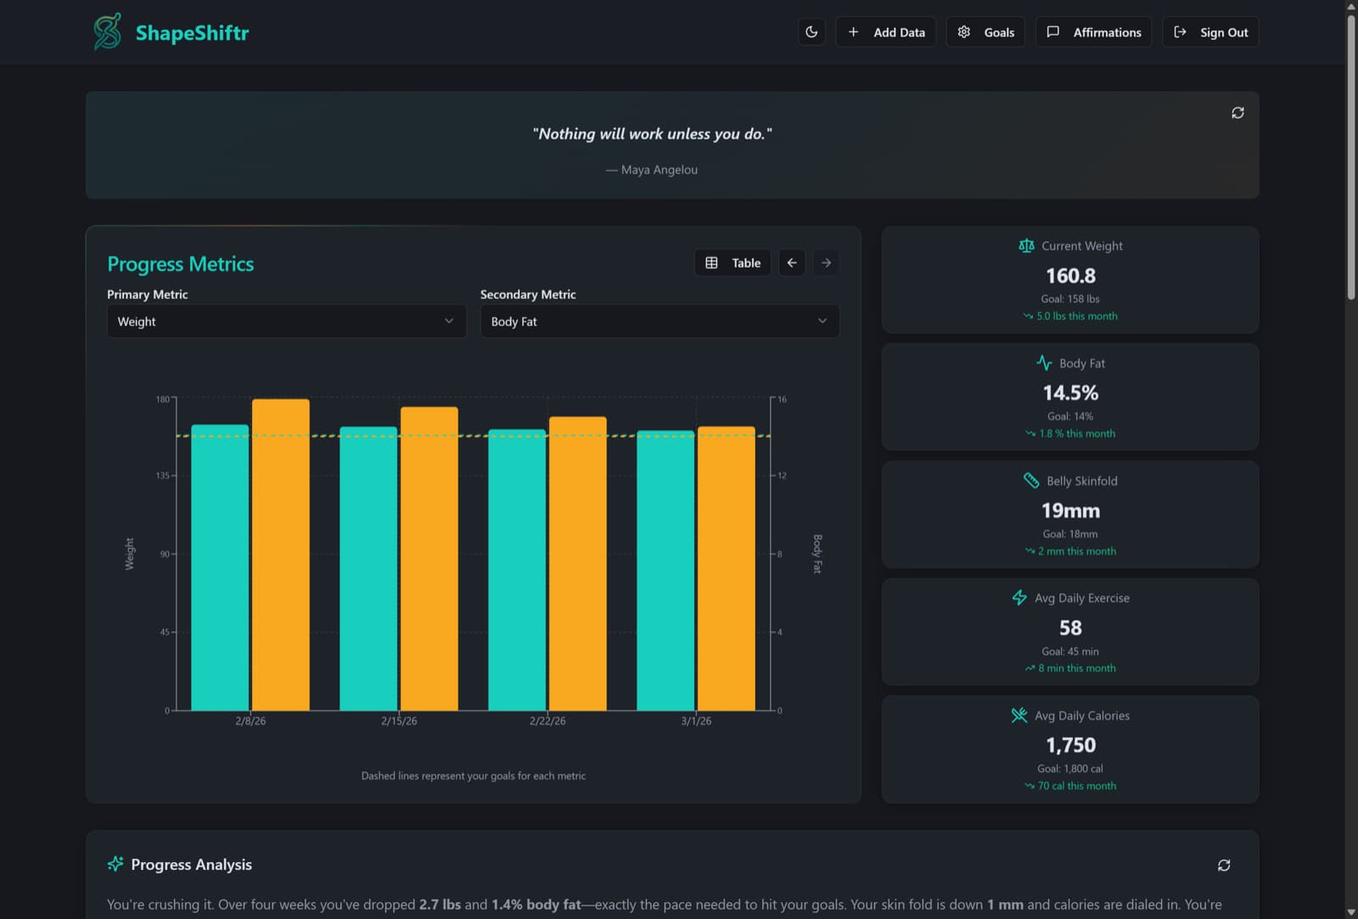Click the 58 avg daily exercise value

[x=1070, y=628]
